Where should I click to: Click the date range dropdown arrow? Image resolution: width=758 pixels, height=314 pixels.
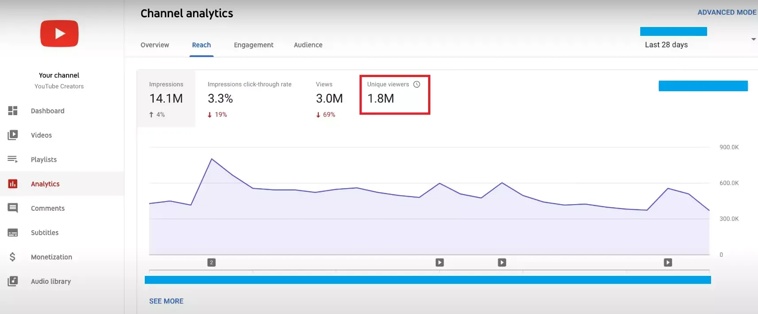tap(753, 39)
